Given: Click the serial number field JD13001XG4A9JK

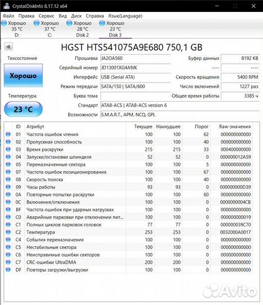Looking at the screenshot, I should pos(135,68).
